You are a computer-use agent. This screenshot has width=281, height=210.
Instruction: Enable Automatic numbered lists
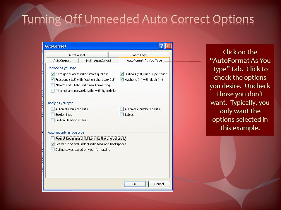[x=121, y=109]
